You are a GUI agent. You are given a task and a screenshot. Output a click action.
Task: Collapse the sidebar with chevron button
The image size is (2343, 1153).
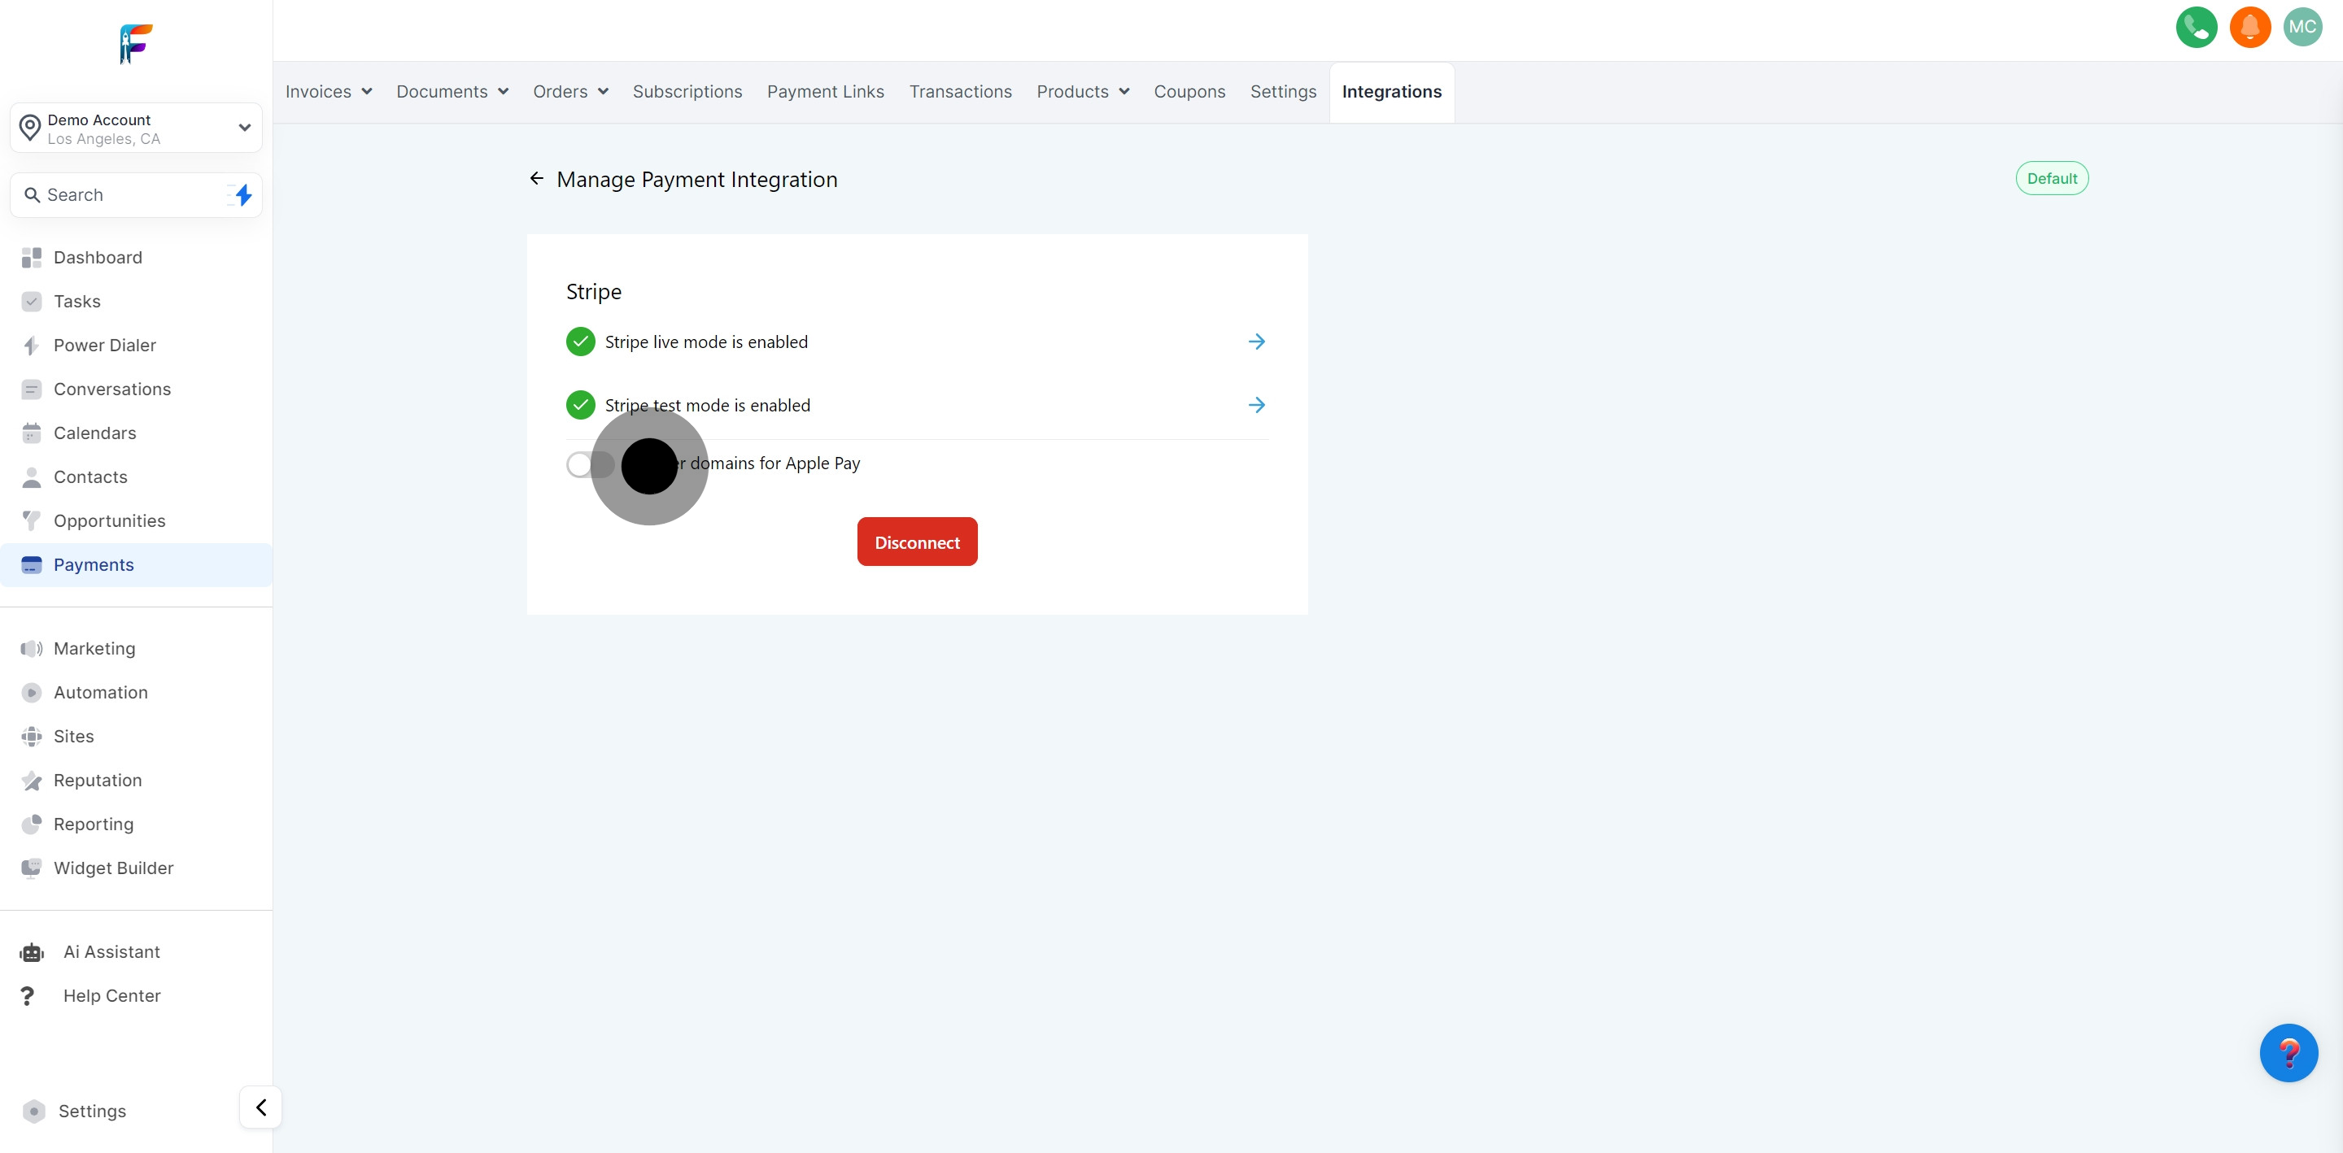(261, 1107)
